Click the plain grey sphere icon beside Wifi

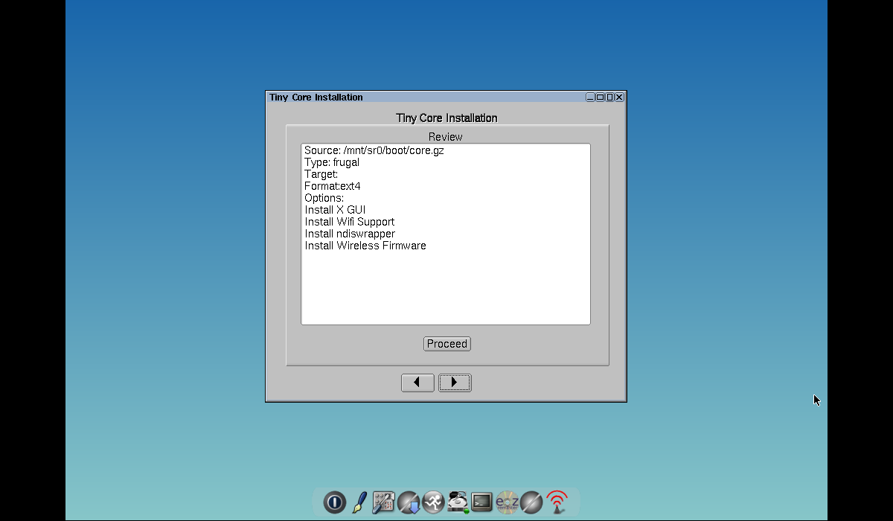pyautogui.click(x=531, y=502)
